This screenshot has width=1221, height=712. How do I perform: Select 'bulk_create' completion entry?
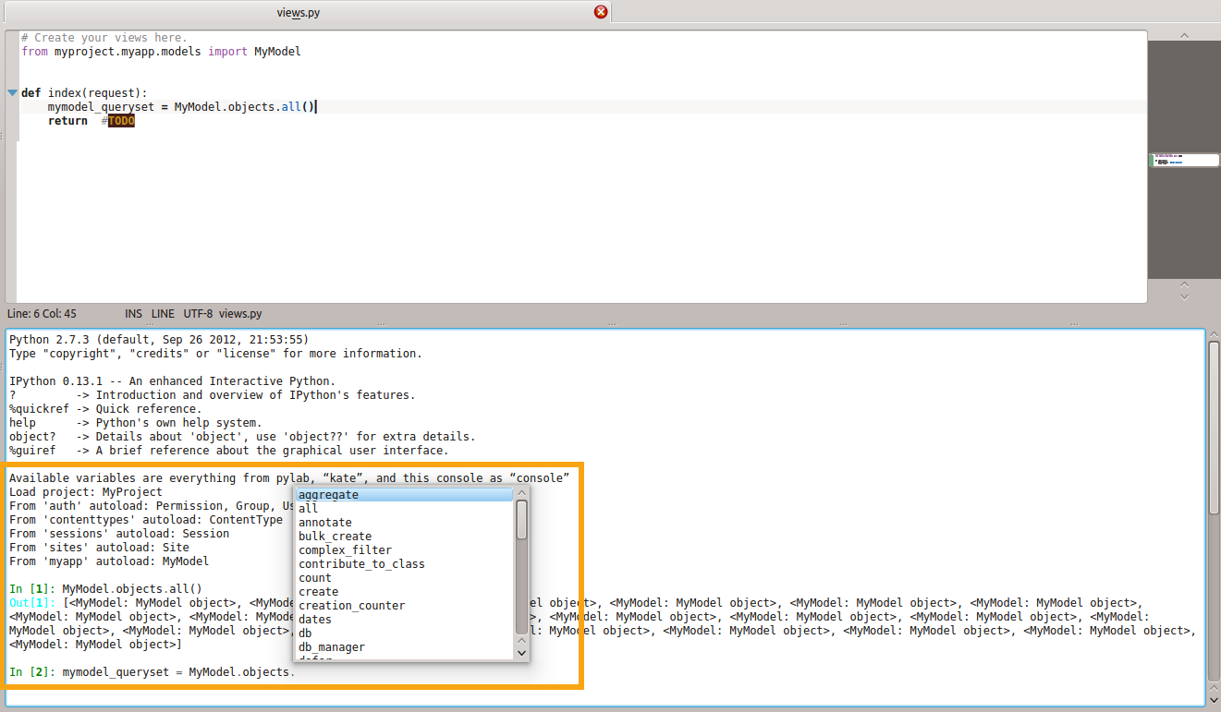[x=335, y=537]
